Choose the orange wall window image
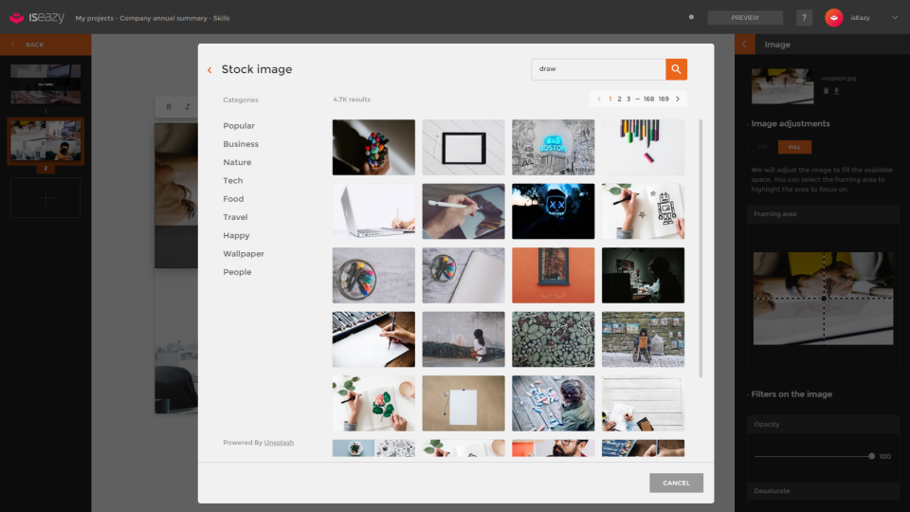The height and width of the screenshot is (512, 910). coord(553,275)
